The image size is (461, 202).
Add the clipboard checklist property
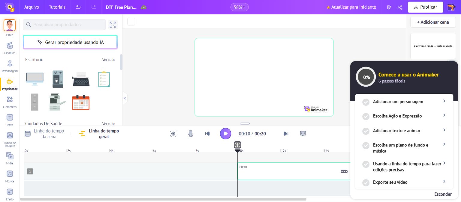pos(104,79)
